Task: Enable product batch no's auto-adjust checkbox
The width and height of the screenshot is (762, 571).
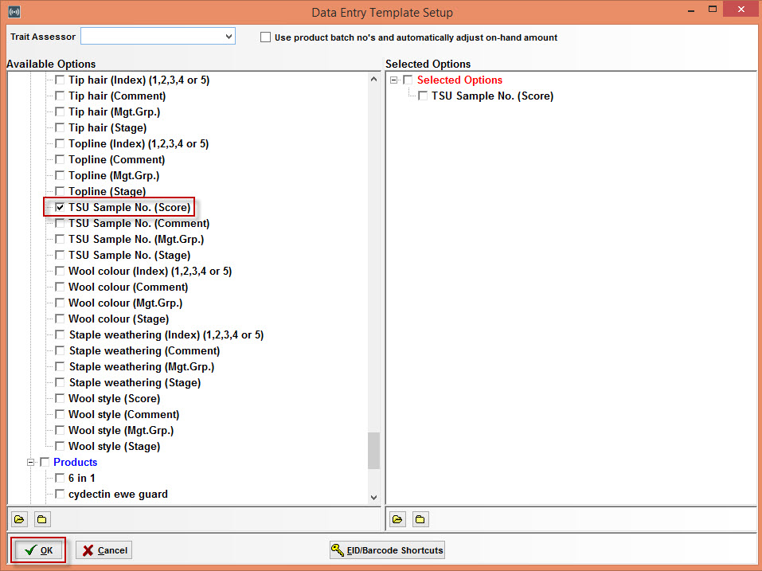Action: [x=265, y=37]
